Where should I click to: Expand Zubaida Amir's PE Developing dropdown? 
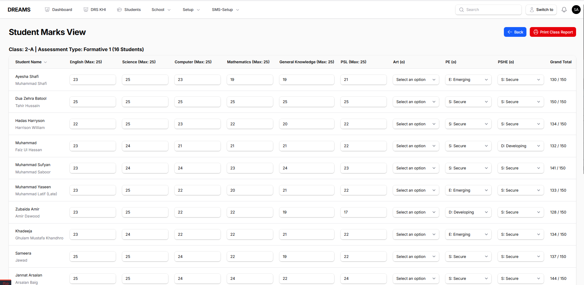[468, 212]
